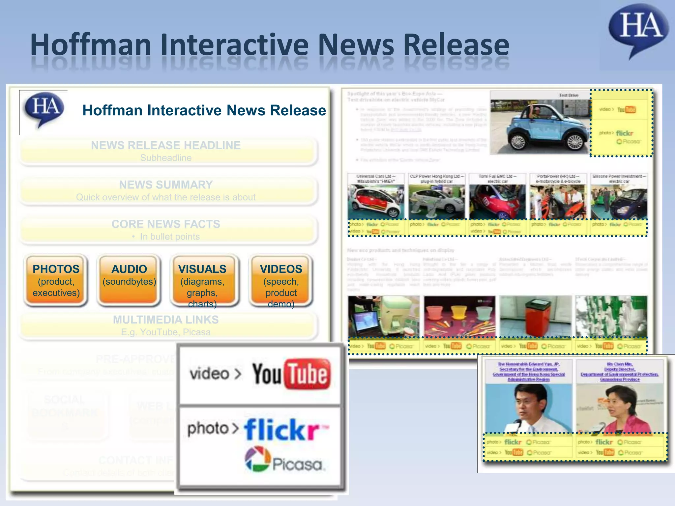
Task: Click flickr icon under Edward Yau photo
Action: pos(513,442)
